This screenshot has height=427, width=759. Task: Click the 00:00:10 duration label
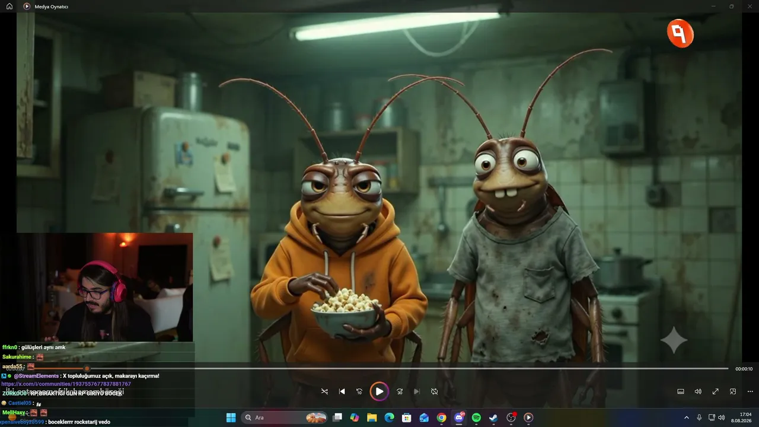[x=744, y=369]
